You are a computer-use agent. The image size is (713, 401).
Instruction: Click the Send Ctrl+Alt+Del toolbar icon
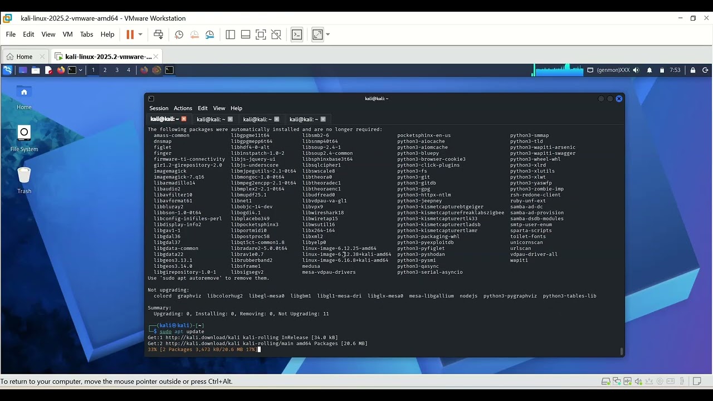point(158,35)
